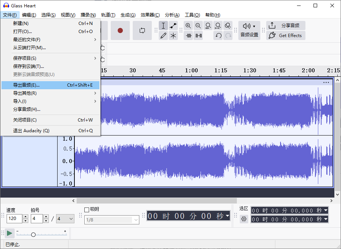This screenshot has height=249, width=341.
Task: Select the Multi-tool asterisk icon
Action: coord(173,36)
